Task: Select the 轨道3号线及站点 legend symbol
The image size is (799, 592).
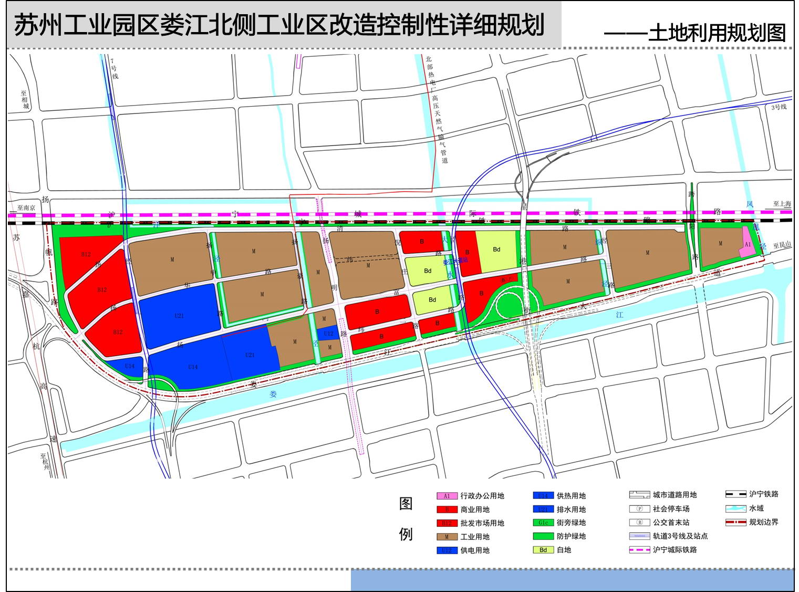Action: (x=639, y=536)
